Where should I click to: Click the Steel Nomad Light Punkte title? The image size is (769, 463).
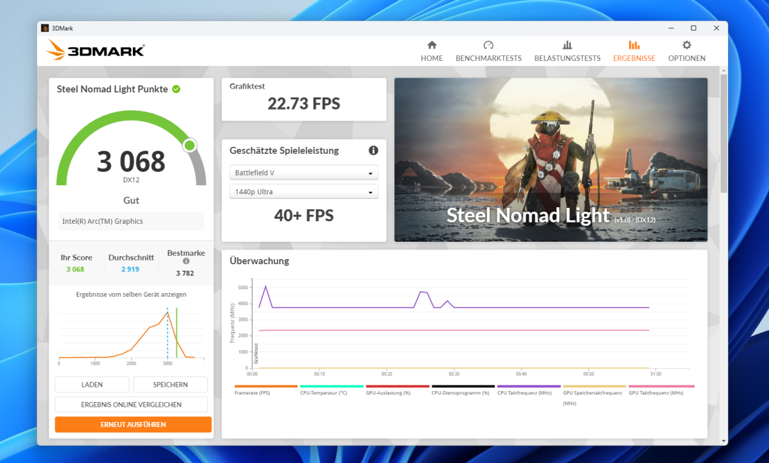tap(112, 88)
